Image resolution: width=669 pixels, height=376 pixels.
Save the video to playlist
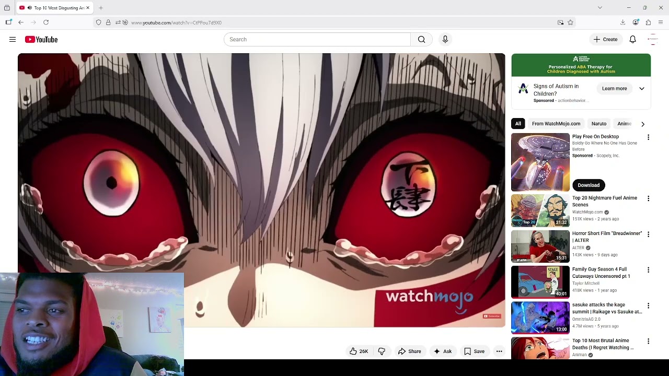click(474, 351)
